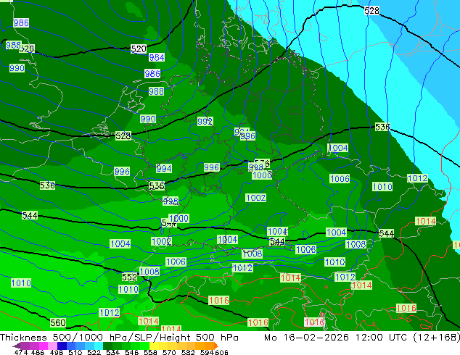Click the magenta 486 color bar swatch

pyautogui.click(x=43, y=346)
